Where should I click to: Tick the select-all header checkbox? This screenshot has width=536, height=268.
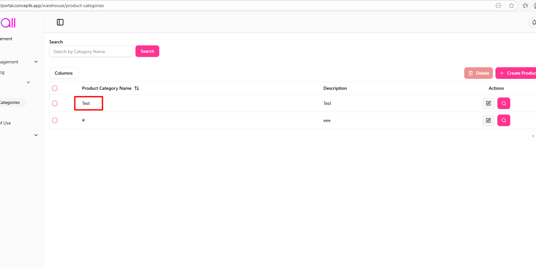tap(55, 88)
